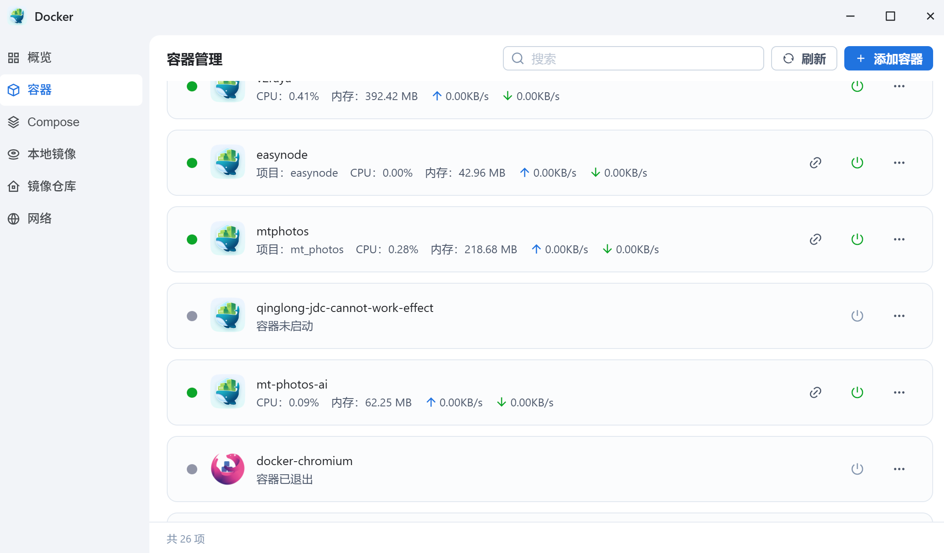944x553 pixels.
Task: Click the 容器已退出 status text
Action: tap(285, 479)
